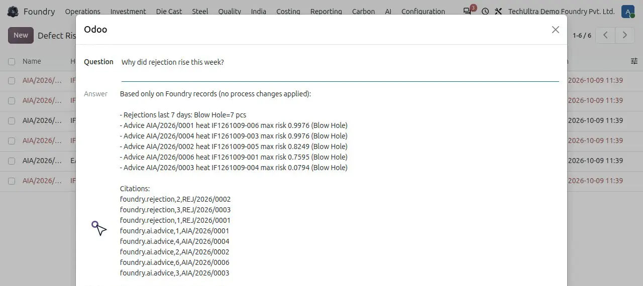Screen dimensions: 643x286
Task: Close the Odoo dialog
Action: point(555,30)
